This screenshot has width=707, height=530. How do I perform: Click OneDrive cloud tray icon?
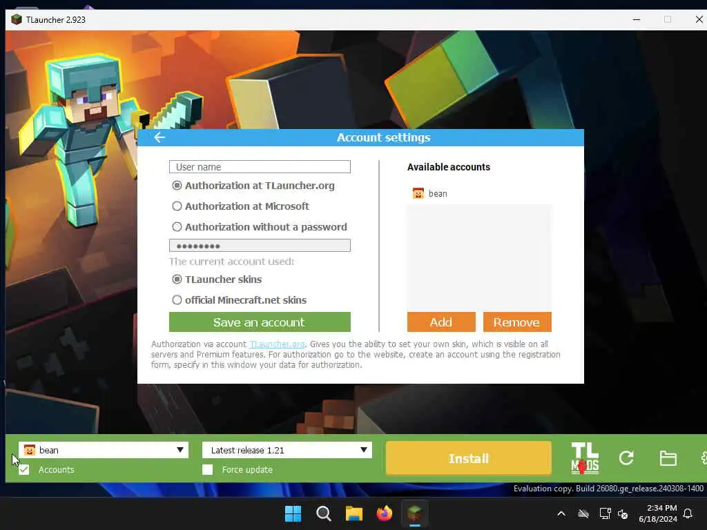point(583,513)
